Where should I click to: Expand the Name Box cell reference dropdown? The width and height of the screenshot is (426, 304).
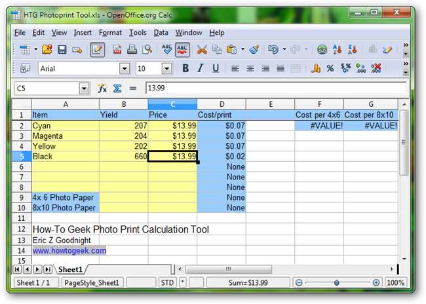pyautogui.click(x=84, y=88)
